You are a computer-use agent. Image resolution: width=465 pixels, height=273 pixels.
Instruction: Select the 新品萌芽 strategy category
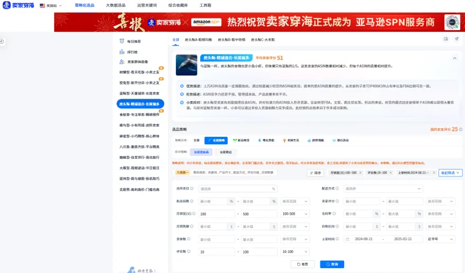[241, 140]
